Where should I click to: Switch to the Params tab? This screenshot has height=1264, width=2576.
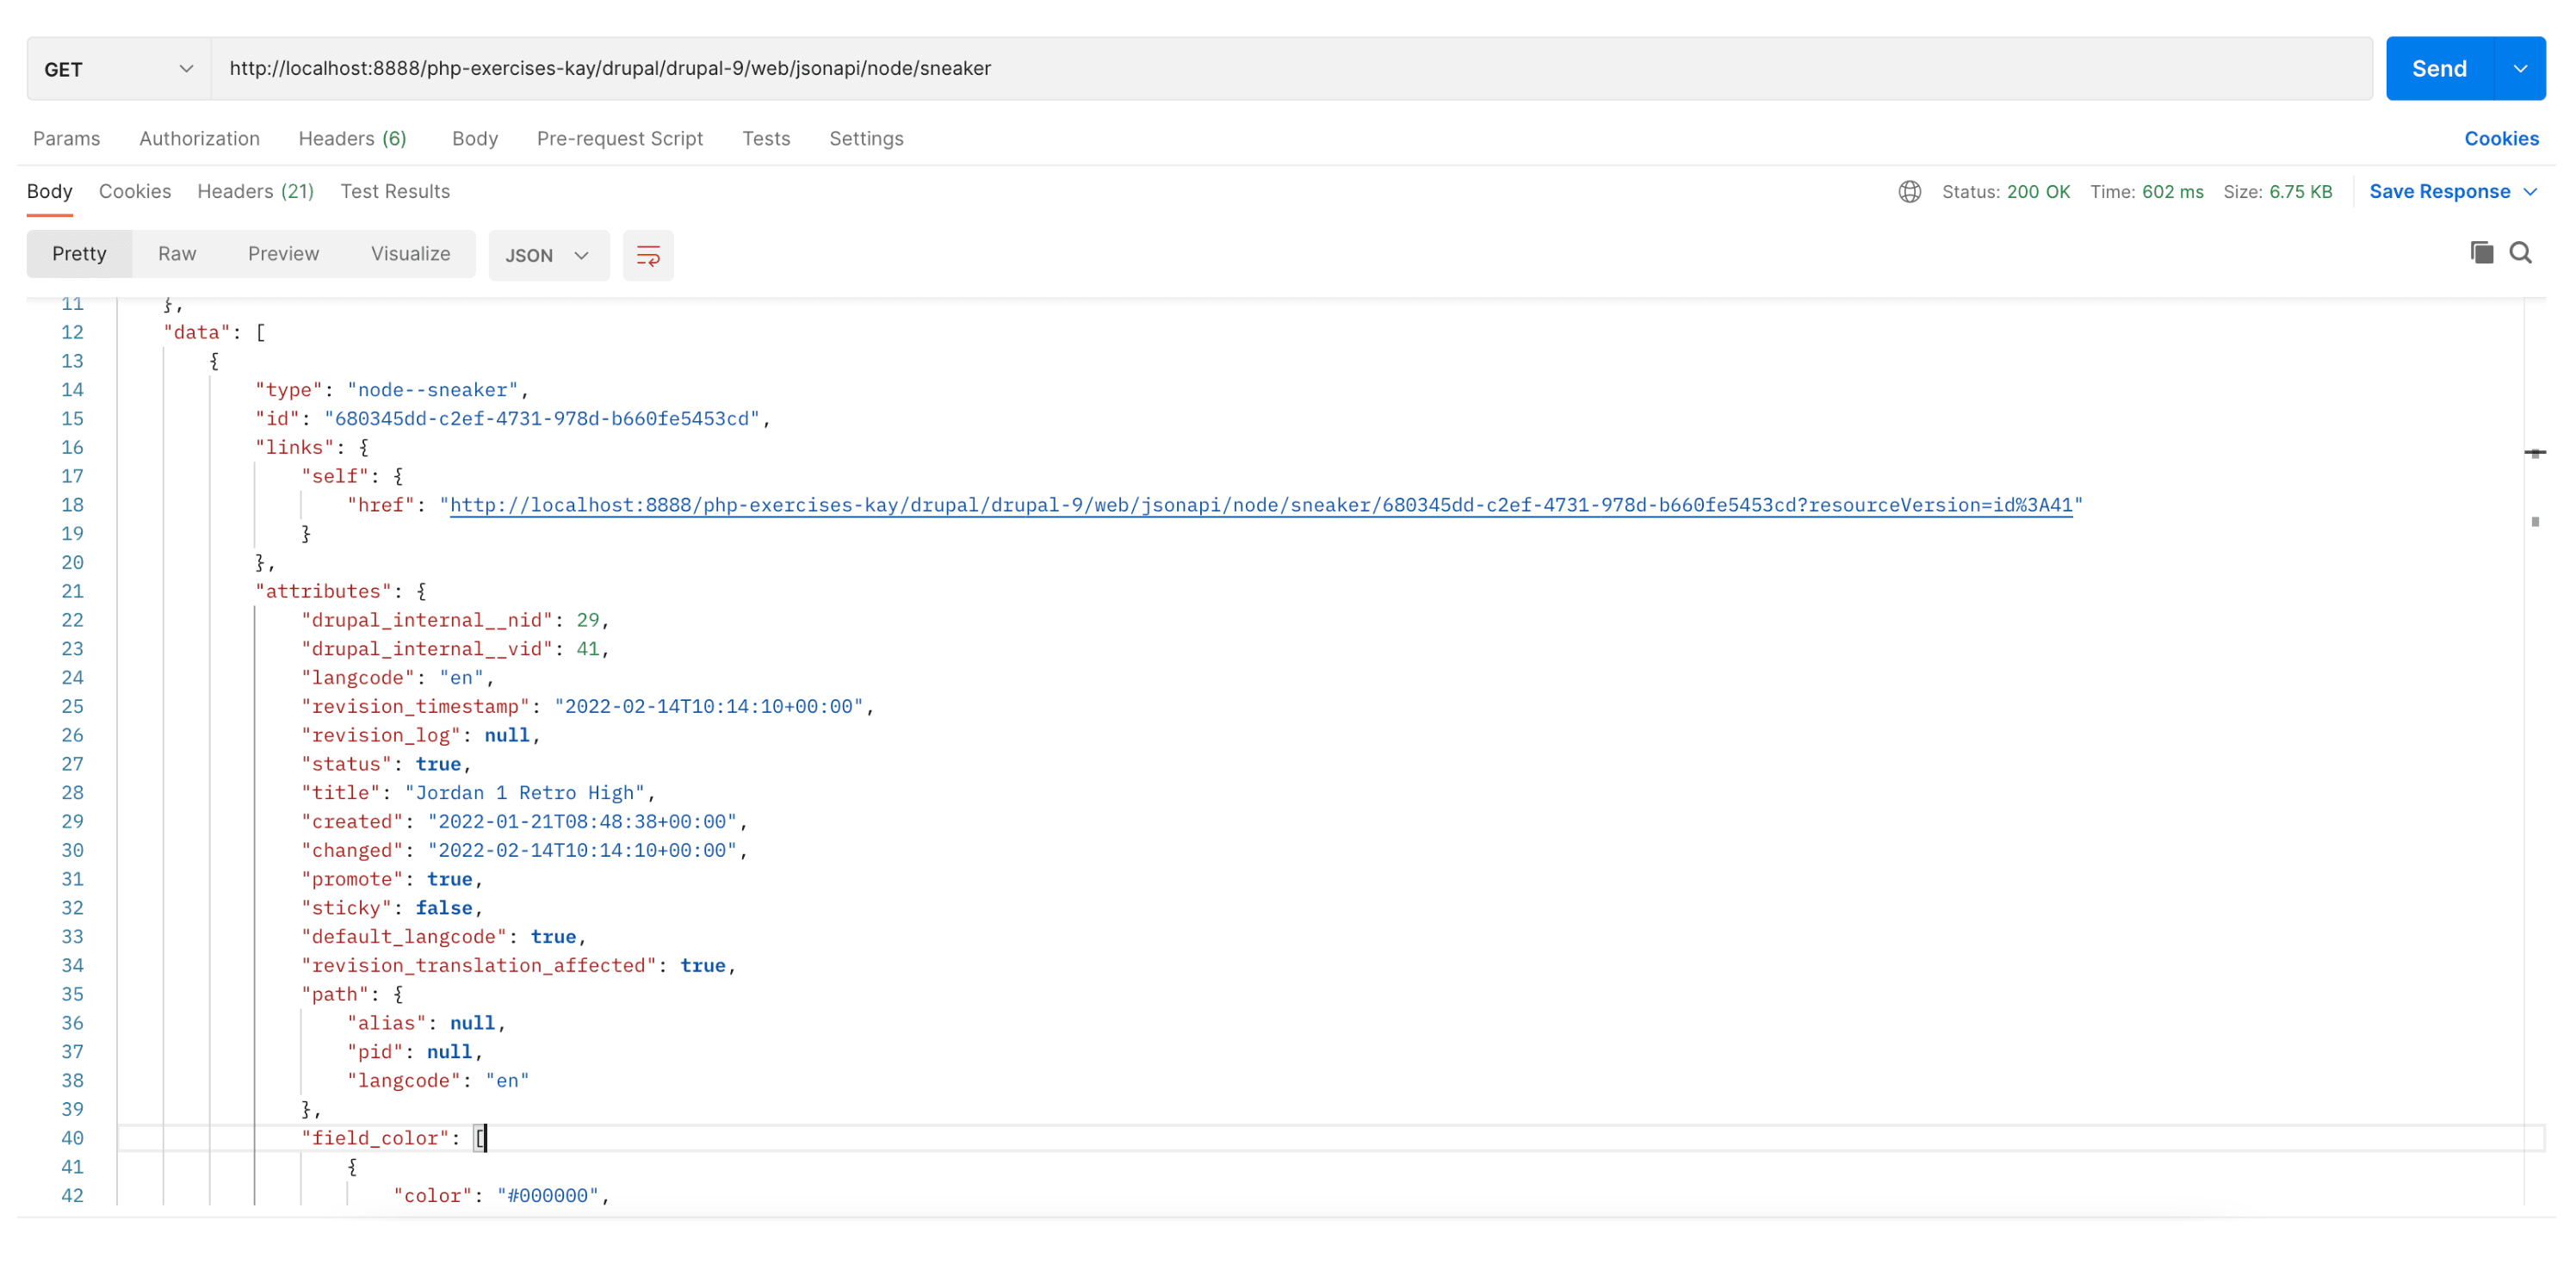point(66,139)
